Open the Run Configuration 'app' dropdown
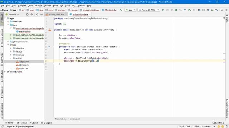Screen dimensions: 229x128 [x=130, y=10]
